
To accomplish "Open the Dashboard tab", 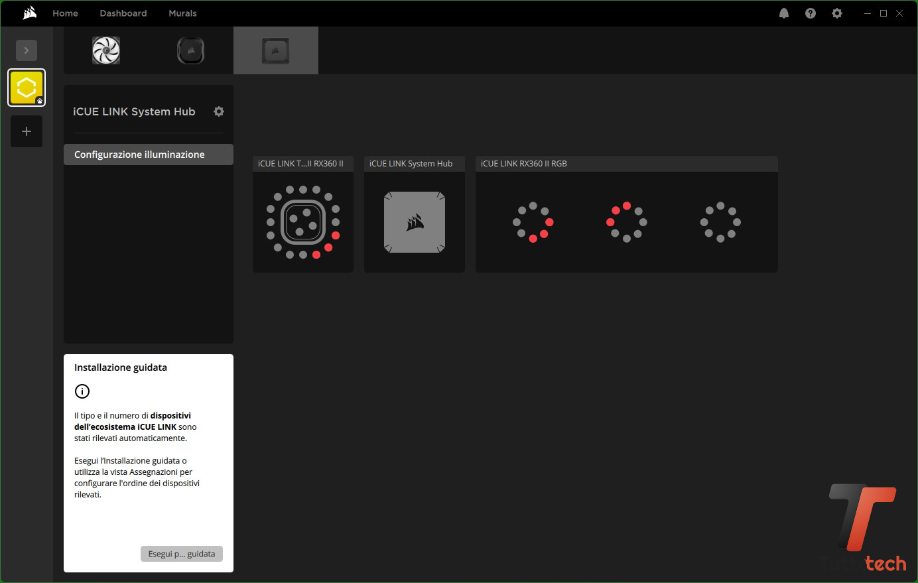I will 123,13.
